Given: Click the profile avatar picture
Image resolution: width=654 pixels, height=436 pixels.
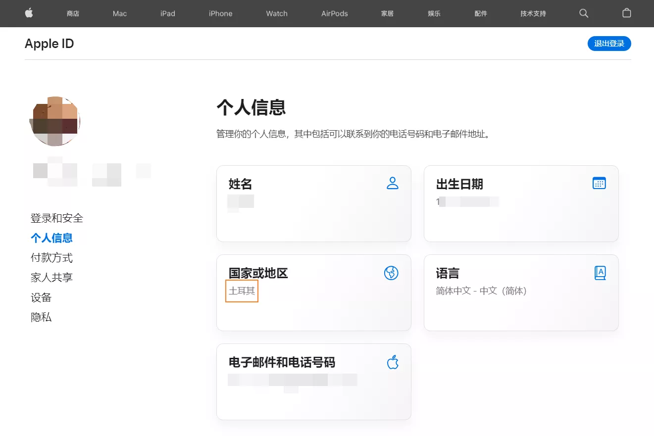Looking at the screenshot, I should [55, 121].
